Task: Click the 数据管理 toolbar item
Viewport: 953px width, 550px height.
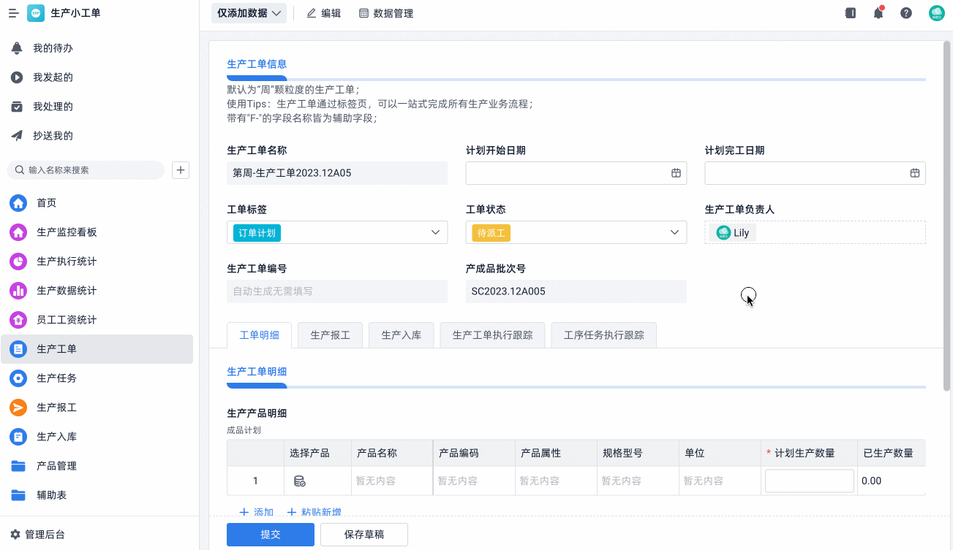Action: pyautogui.click(x=386, y=13)
